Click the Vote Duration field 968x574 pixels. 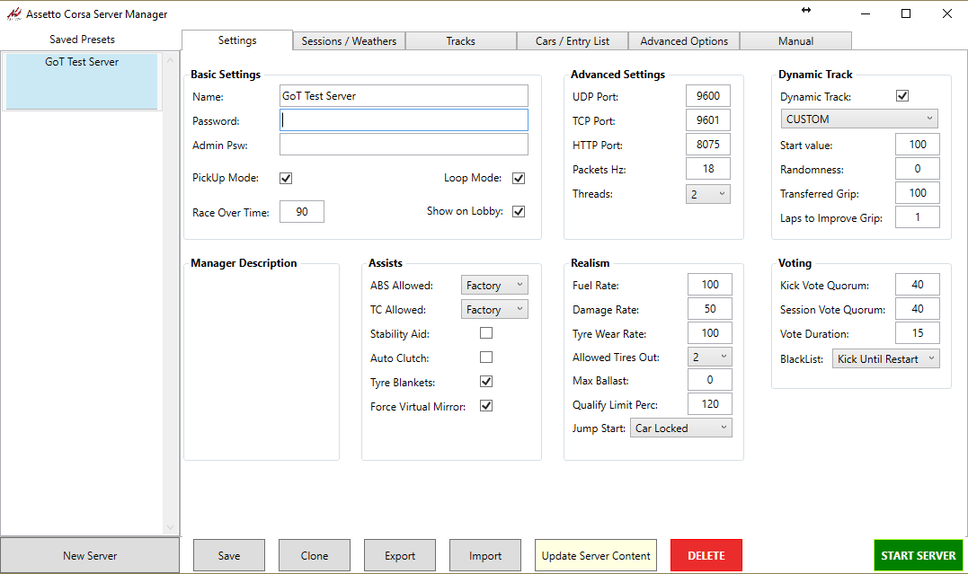(x=918, y=332)
